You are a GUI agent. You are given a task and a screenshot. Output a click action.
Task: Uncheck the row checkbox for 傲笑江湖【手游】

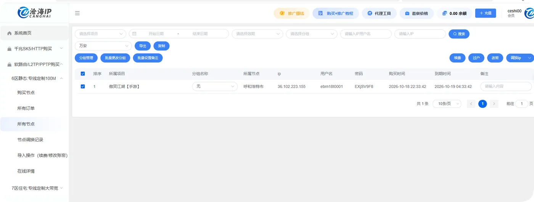83,87
